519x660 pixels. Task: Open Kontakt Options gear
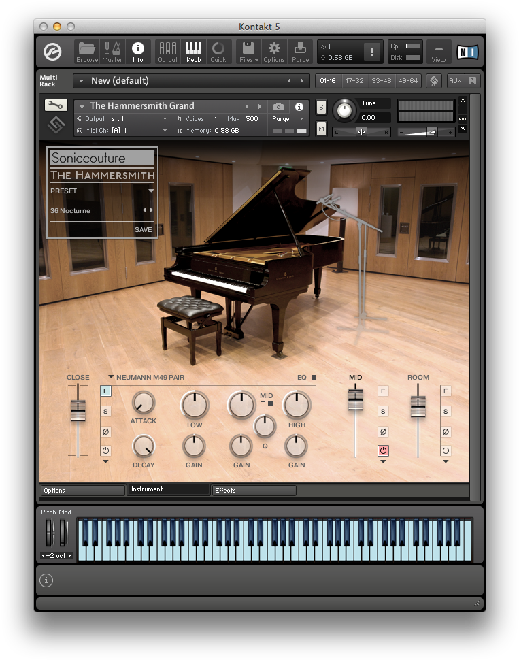(x=274, y=52)
